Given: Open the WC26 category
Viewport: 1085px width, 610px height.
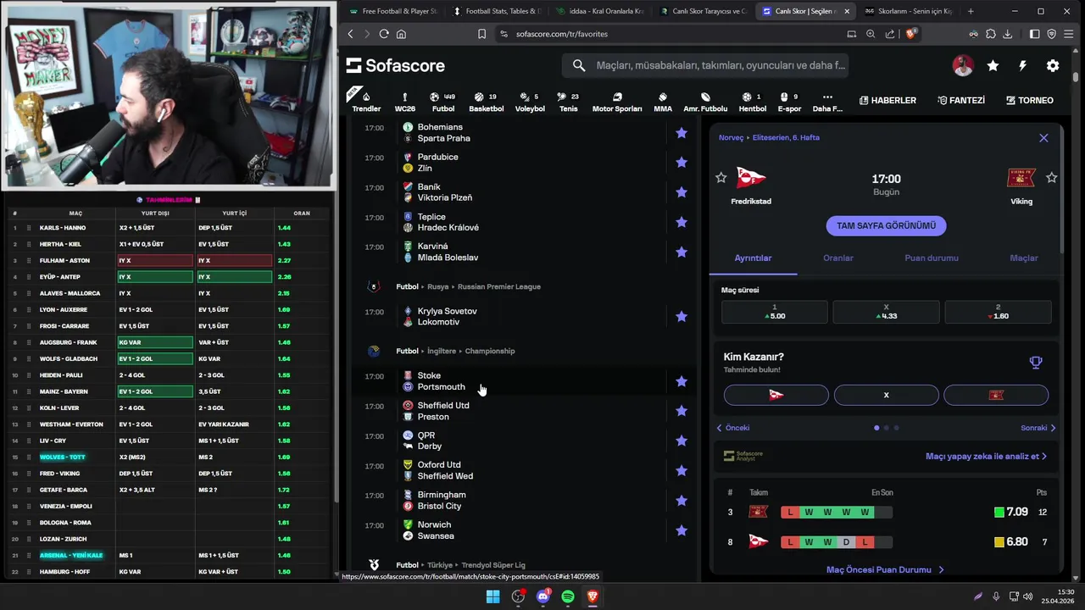Looking at the screenshot, I should (x=405, y=102).
